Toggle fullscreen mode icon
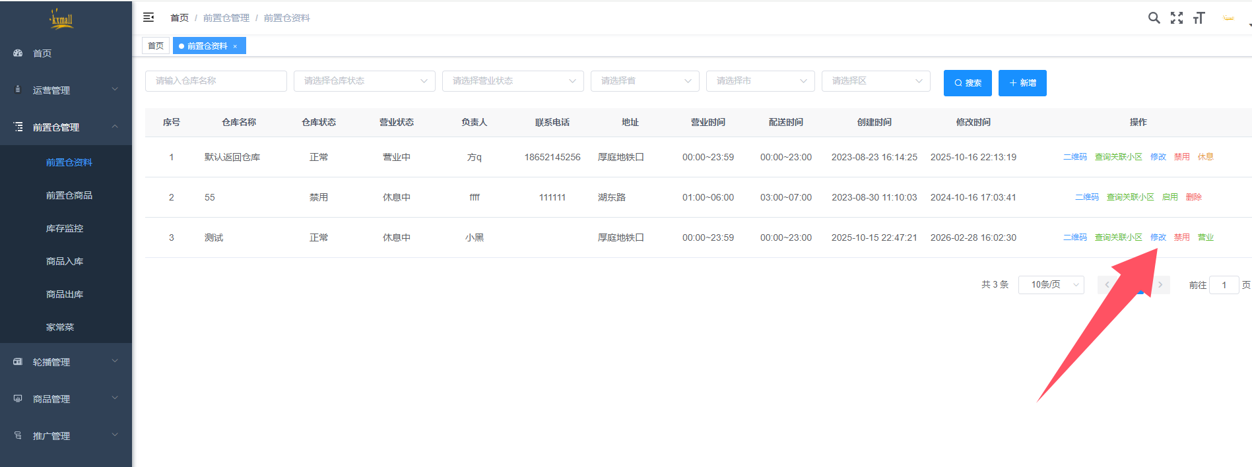Image resolution: width=1252 pixels, height=467 pixels. click(x=1176, y=18)
